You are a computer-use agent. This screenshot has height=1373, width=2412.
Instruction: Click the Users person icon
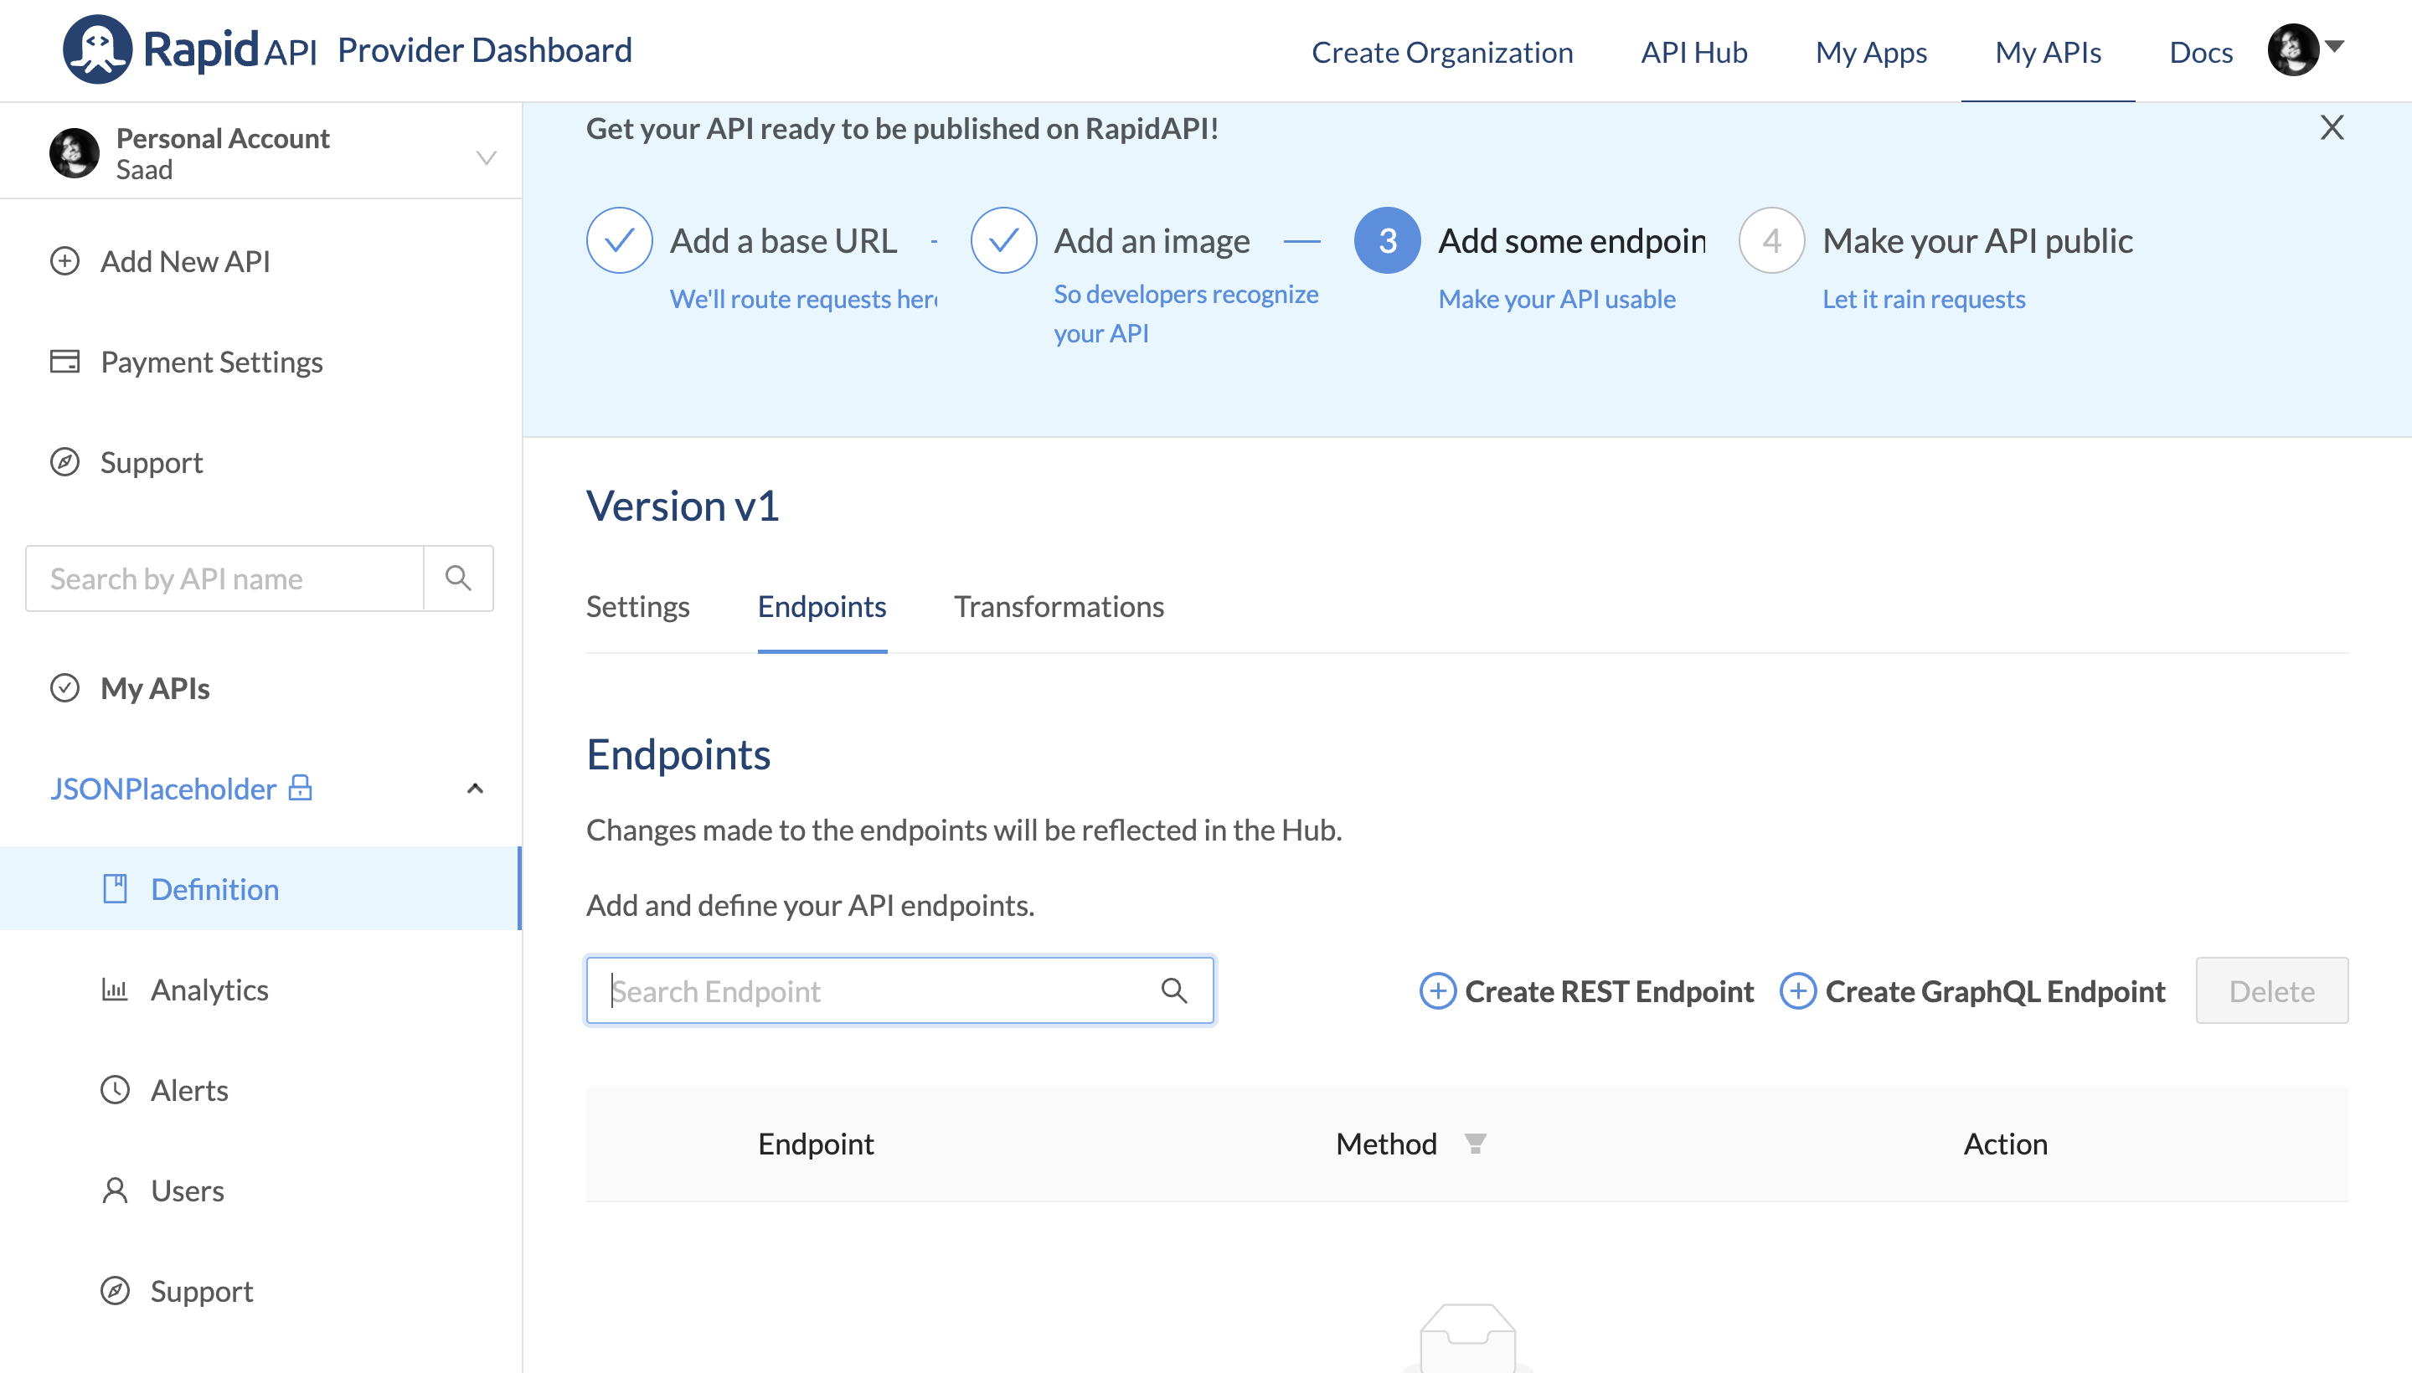114,1190
